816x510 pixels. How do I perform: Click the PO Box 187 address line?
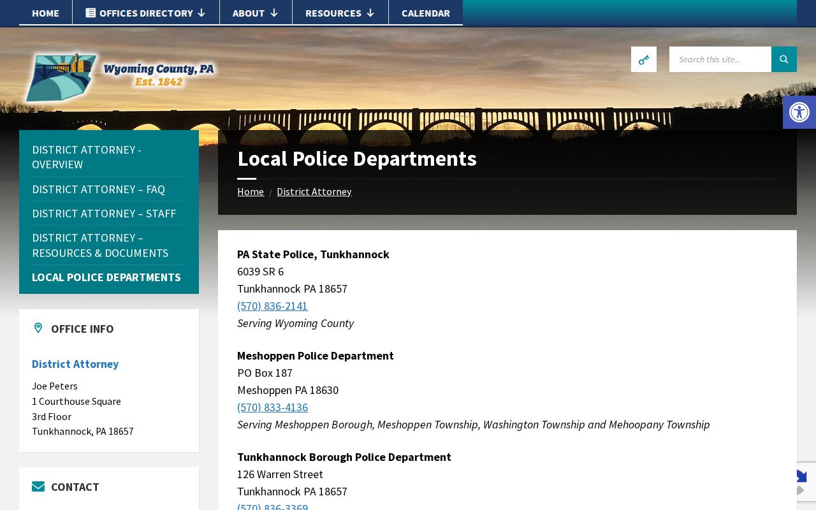click(265, 373)
